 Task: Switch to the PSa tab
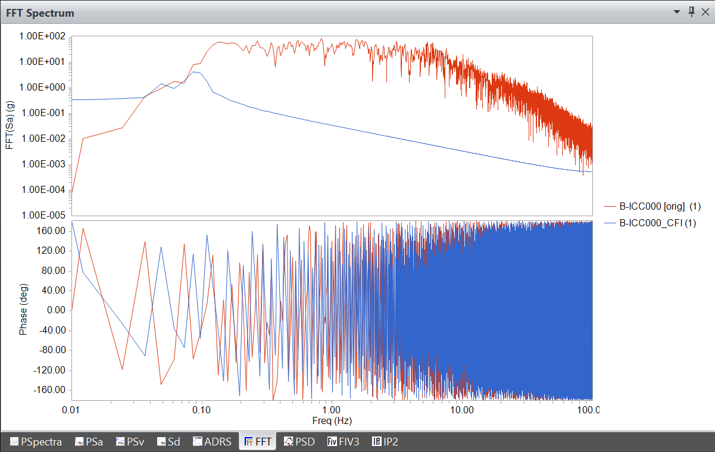click(89, 441)
